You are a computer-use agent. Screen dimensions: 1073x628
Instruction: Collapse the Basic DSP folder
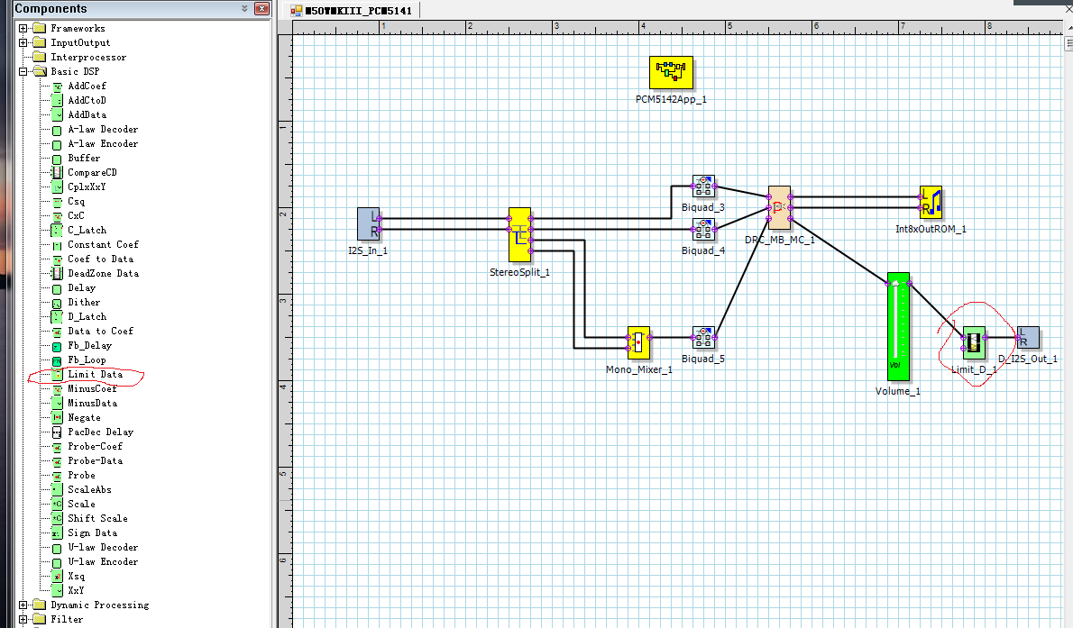point(23,71)
